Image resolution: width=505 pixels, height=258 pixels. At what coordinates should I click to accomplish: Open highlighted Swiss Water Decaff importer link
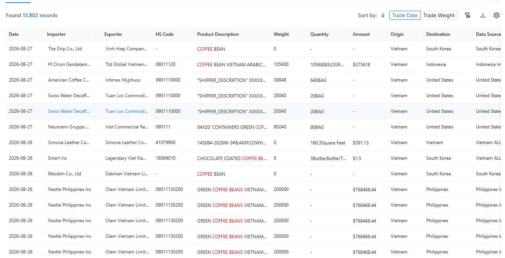[x=69, y=111]
